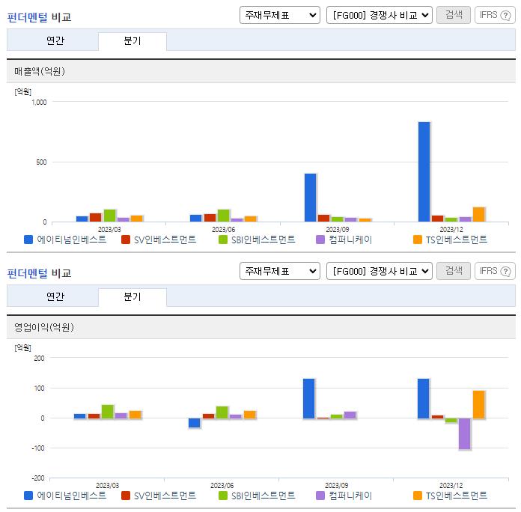The image size is (521, 512).
Task: Click the green 2023/03 operating profit bar
Action: pos(108,412)
